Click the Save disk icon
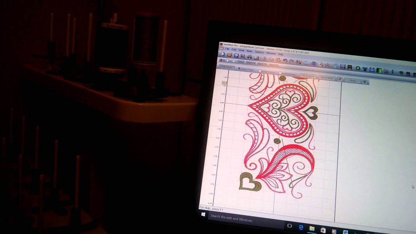Image resolution: width=416 pixels, height=234 pixels. pos(236,55)
